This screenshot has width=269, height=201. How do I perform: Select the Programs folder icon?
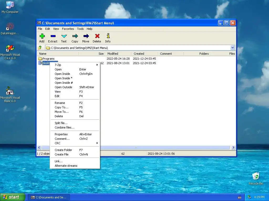pos(40,59)
